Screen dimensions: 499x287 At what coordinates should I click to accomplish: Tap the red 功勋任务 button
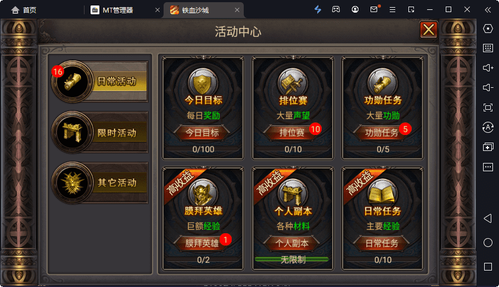(x=382, y=132)
